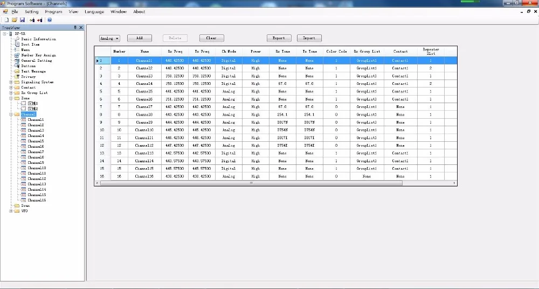Click the Read from radio toolbar icon
The height and width of the screenshot is (289, 539).
click(32, 20)
